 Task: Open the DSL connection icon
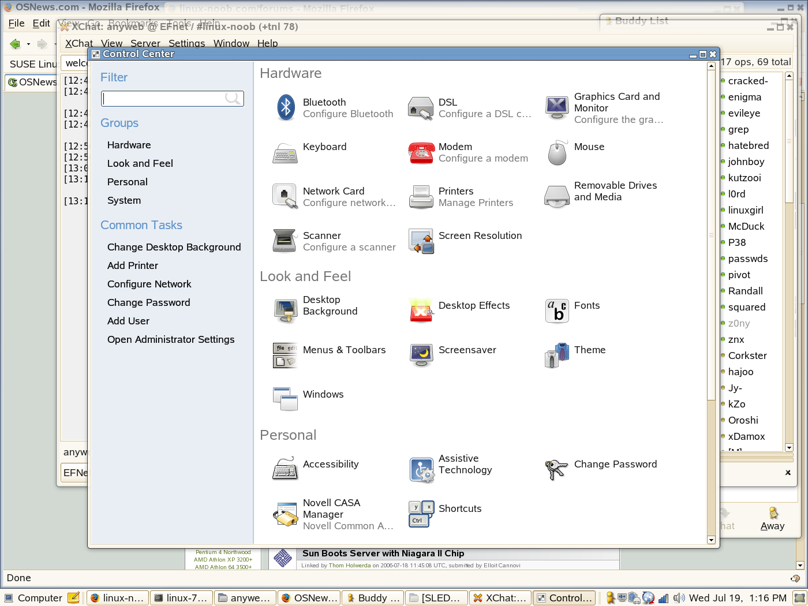tap(421, 108)
